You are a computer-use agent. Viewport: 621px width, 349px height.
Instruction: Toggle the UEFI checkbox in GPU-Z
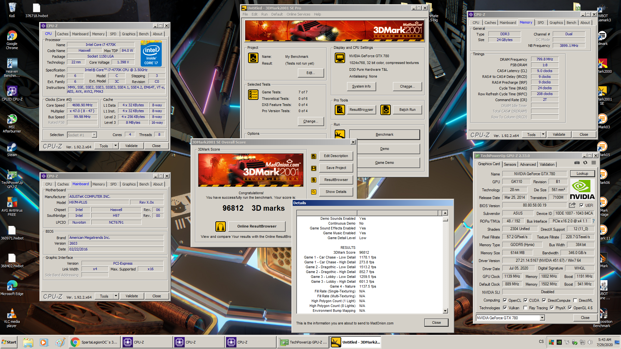pyautogui.click(x=582, y=206)
